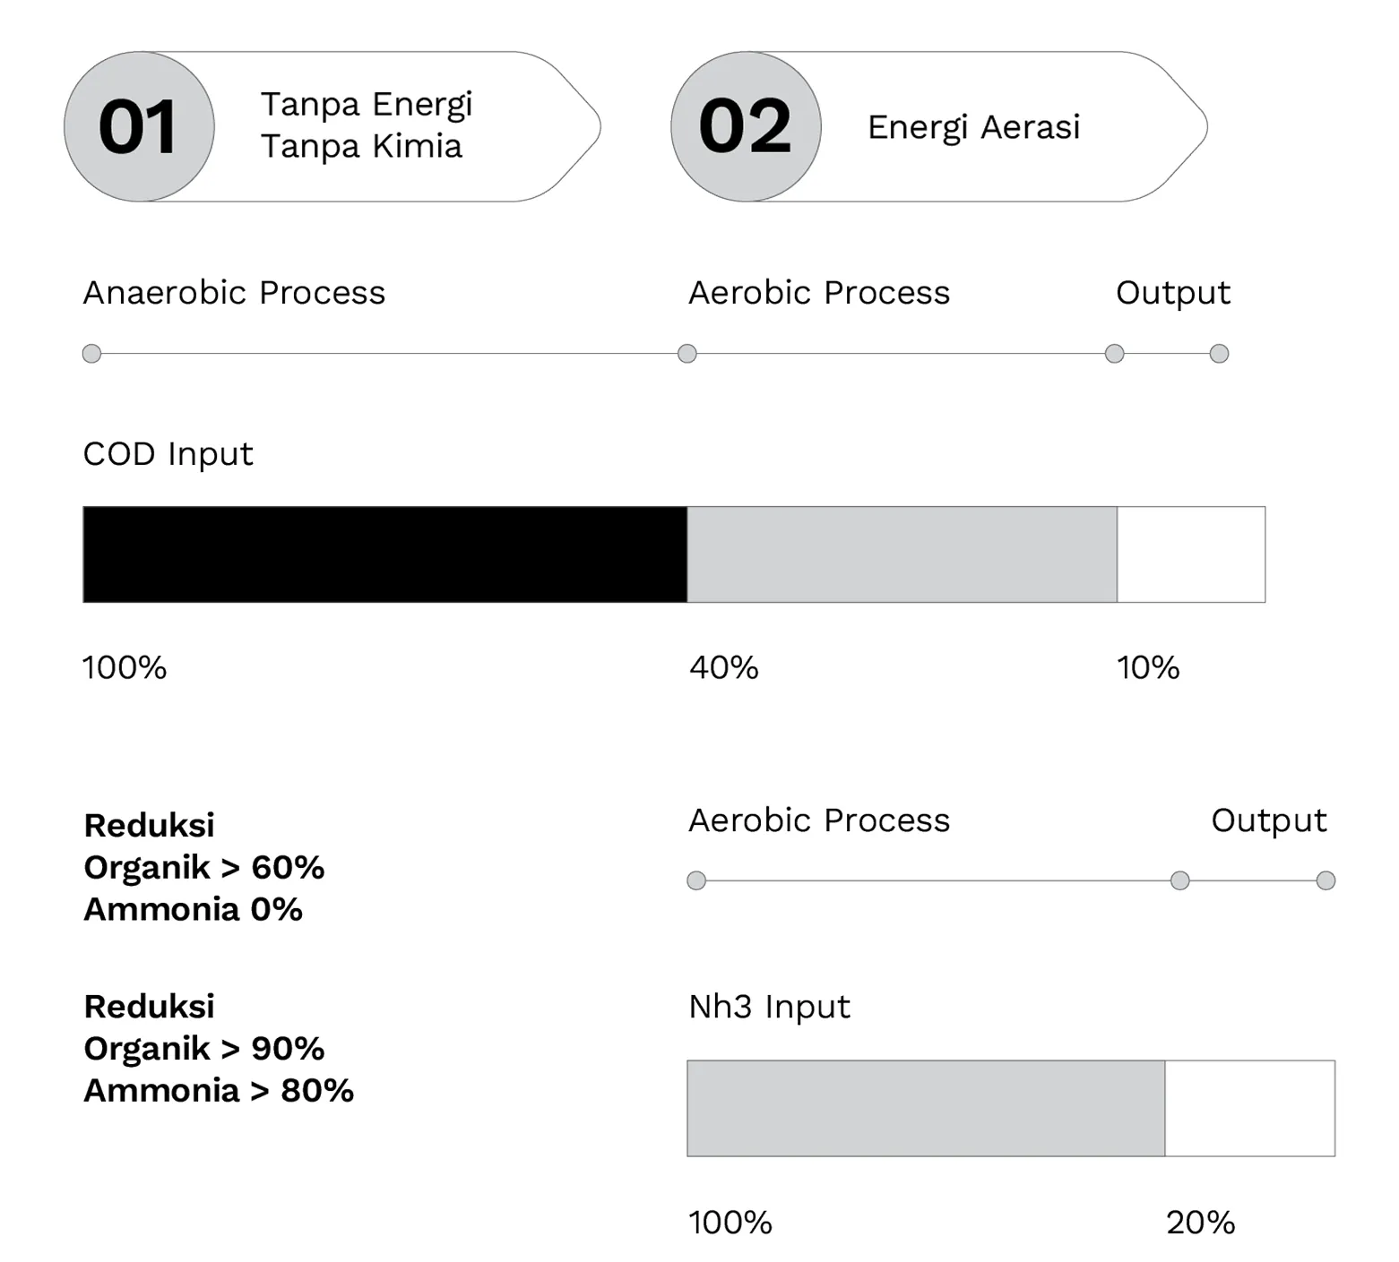Click the gray 40% COD bar segment

[x=902, y=554]
